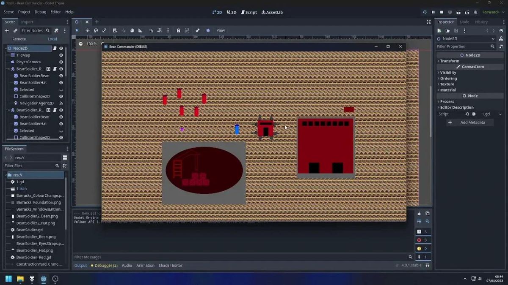This screenshot has width=508, height=285.
Task: Click the project camera override icon
Action: coord(208,30)
